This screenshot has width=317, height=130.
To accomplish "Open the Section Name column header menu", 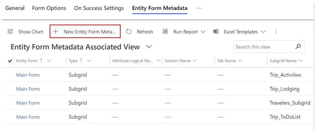I will [195, 61].
